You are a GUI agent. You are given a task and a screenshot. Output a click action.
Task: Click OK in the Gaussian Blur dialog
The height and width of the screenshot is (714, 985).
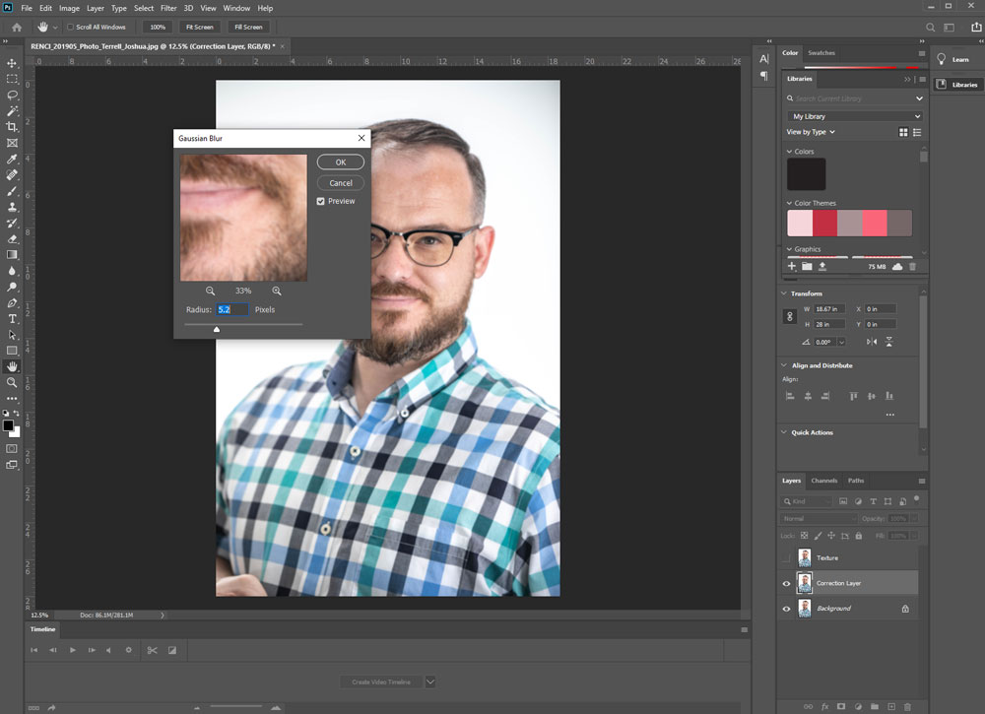pyautogui.click(x=340, y=162)
